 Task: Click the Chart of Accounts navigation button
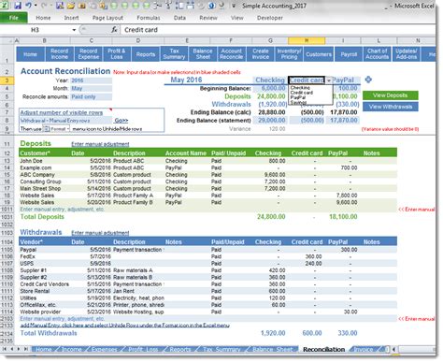pos(377,54)
